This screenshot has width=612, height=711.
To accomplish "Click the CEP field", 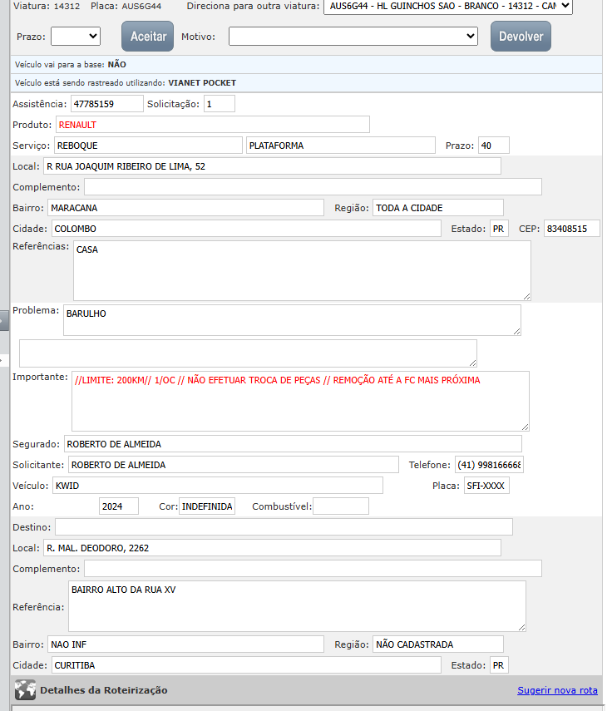I will [x=570, y=229].
